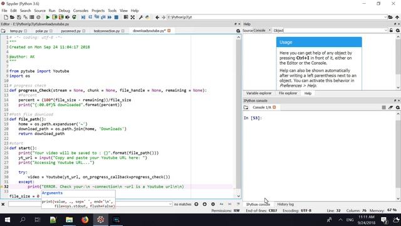Close the Console 1/A tab
The width and height of the screenshot is (401, 226).
[274, 107]
